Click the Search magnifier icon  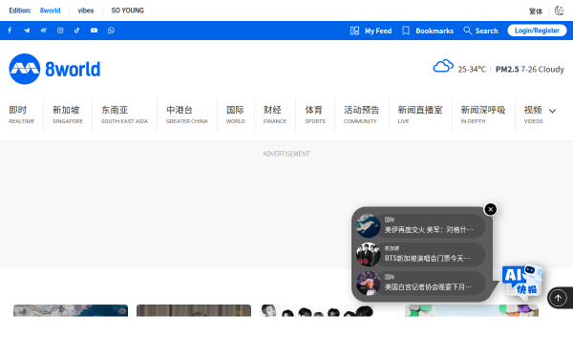pyautogui.click(x=467, y=31)
